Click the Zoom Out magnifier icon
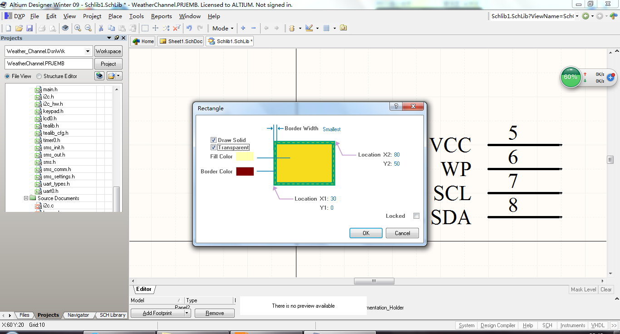 click(x=88, y=28)
